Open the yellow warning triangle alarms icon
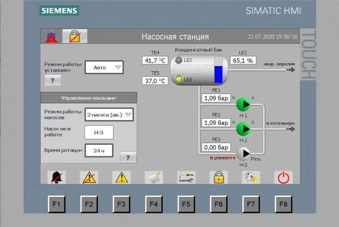339x227 pixels. pyautogui.click(x=121, y=177)
